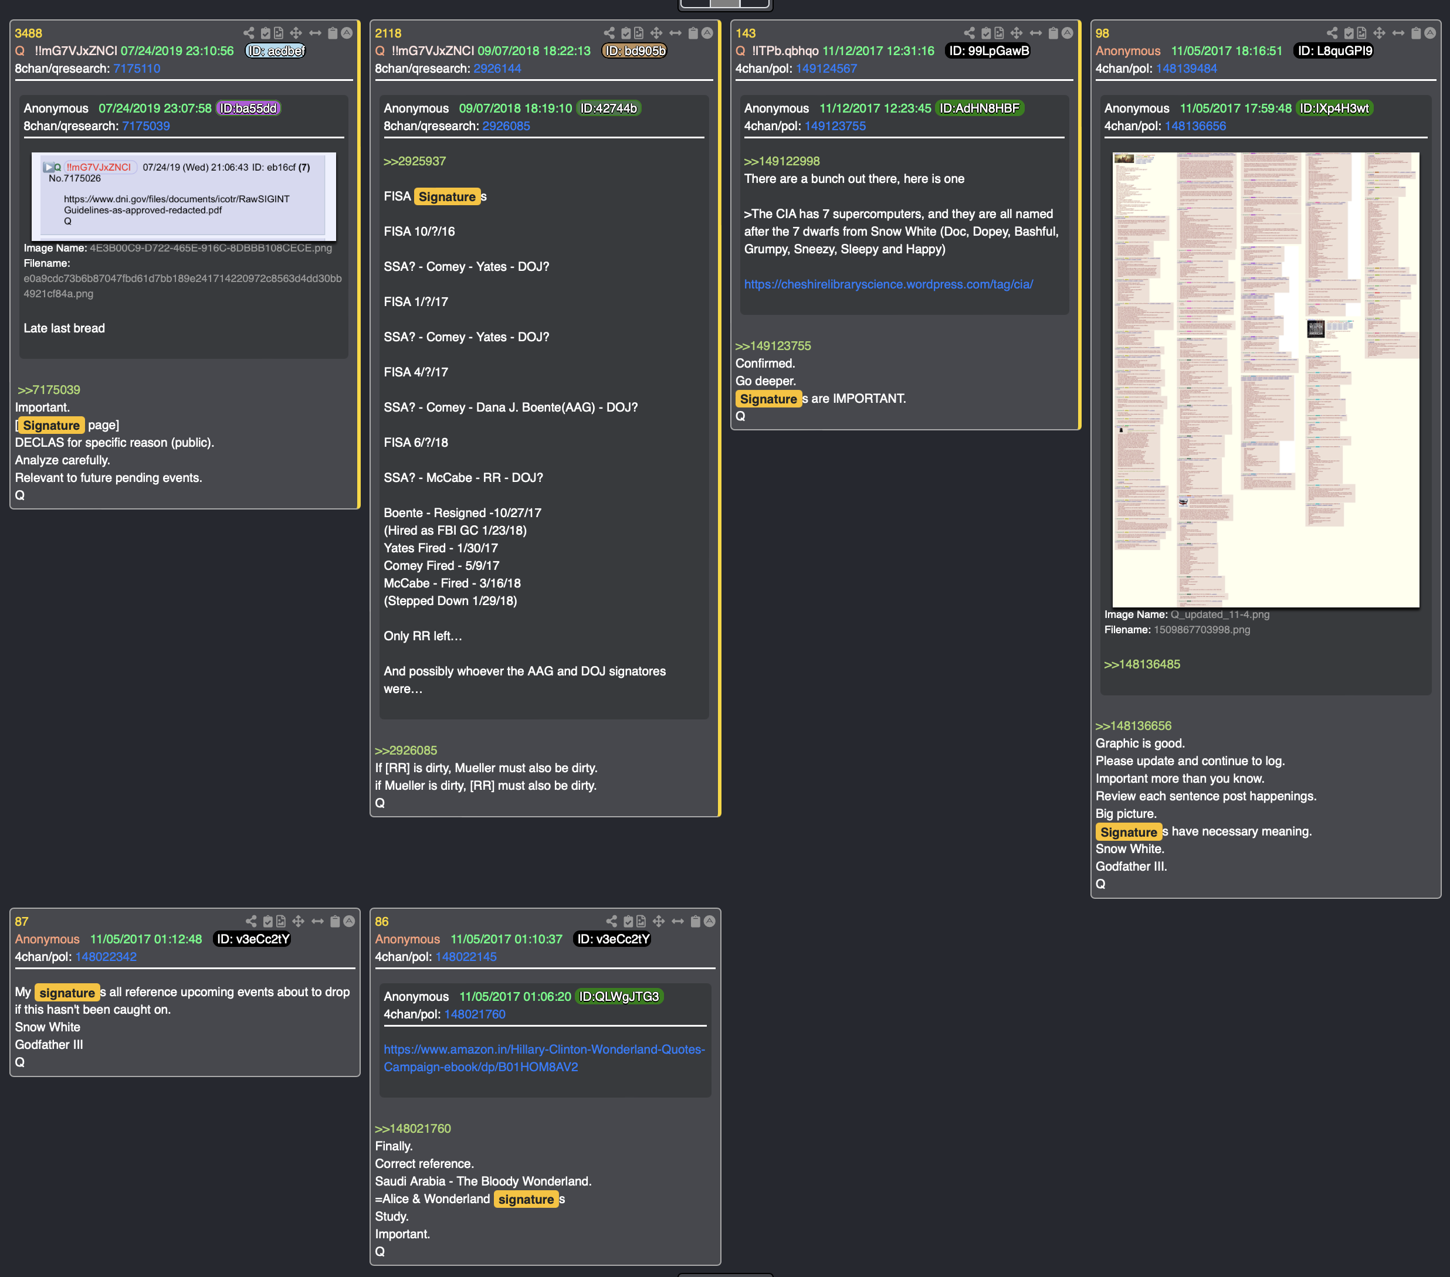Click plain clipboard icon on post 143

coord(1053,33)
